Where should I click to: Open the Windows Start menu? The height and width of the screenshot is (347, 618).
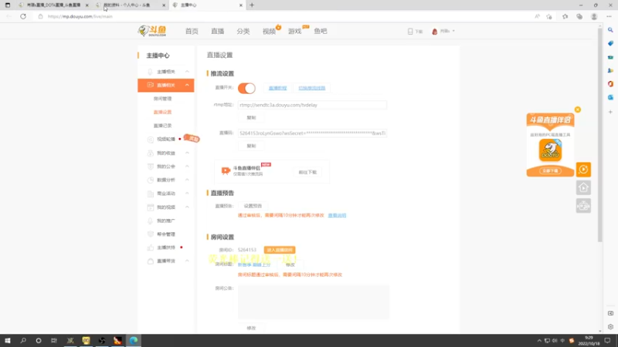(x=8, y=340)
